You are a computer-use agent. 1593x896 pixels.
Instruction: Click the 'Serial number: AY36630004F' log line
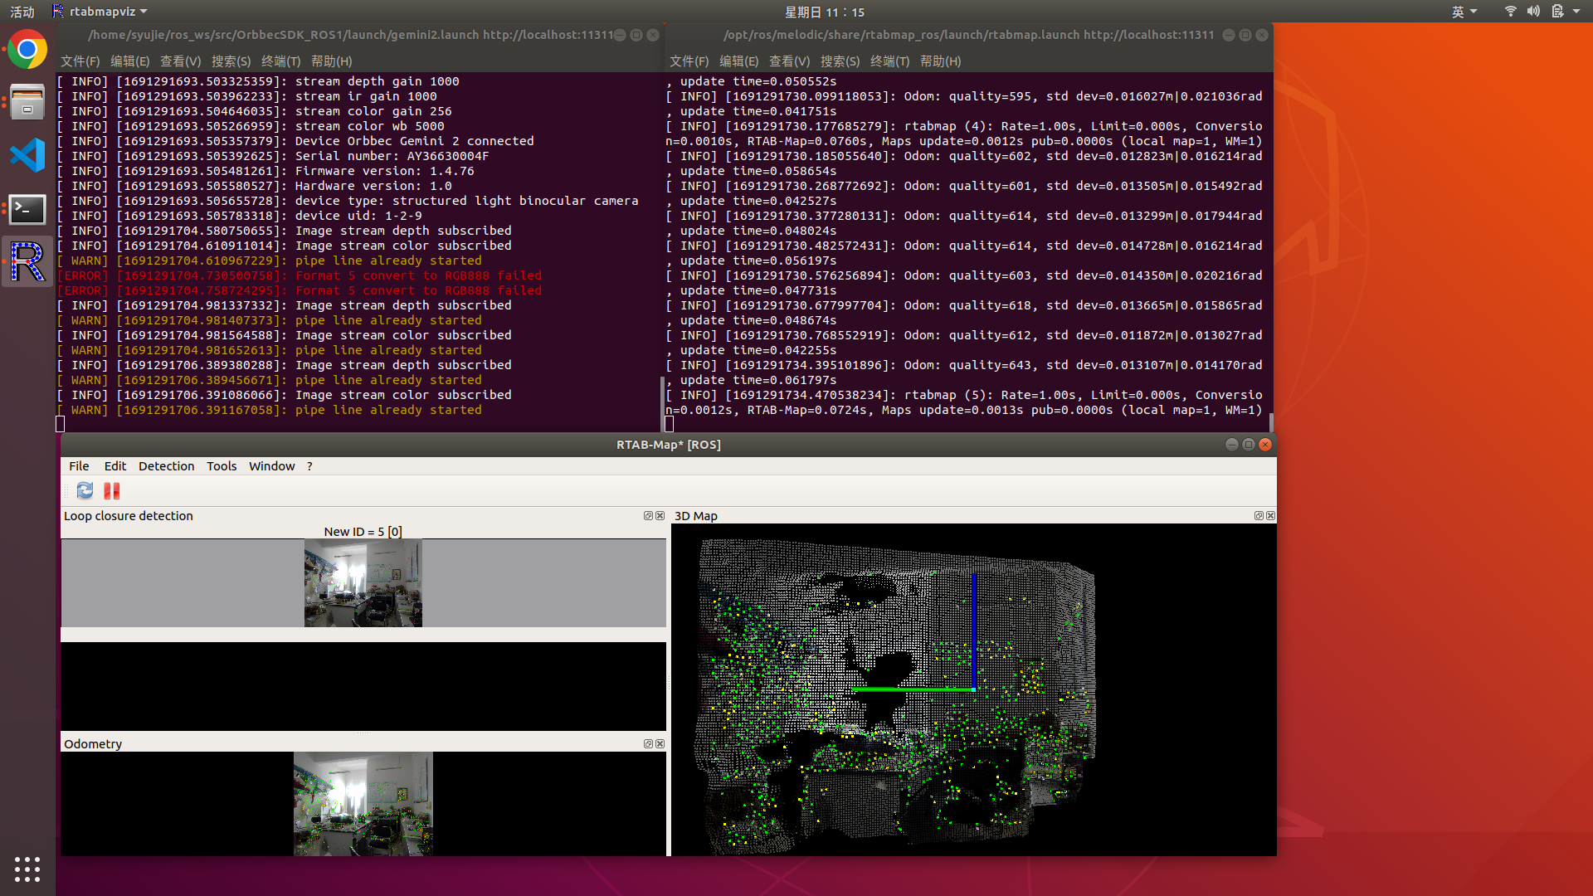[273, 156]
